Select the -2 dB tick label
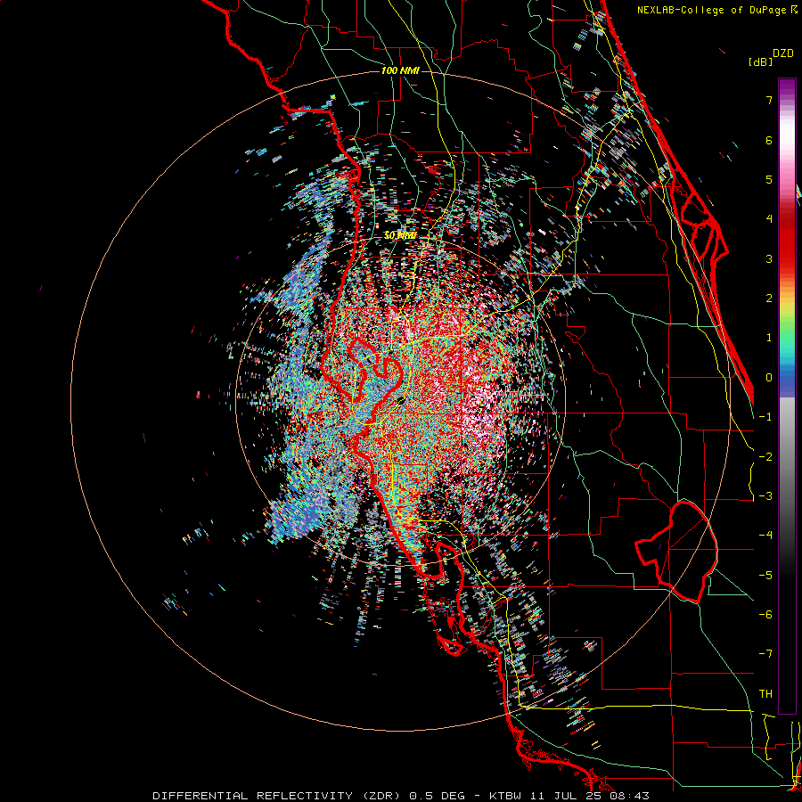This screenshot has height=802, width=802. pos(765,457)
